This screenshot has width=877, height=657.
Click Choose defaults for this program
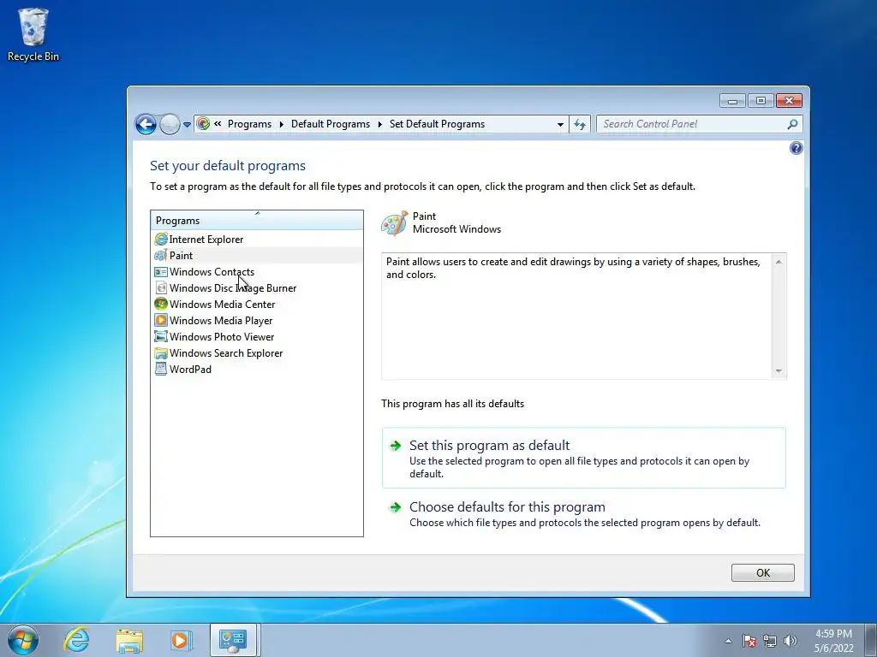[584, 514]
